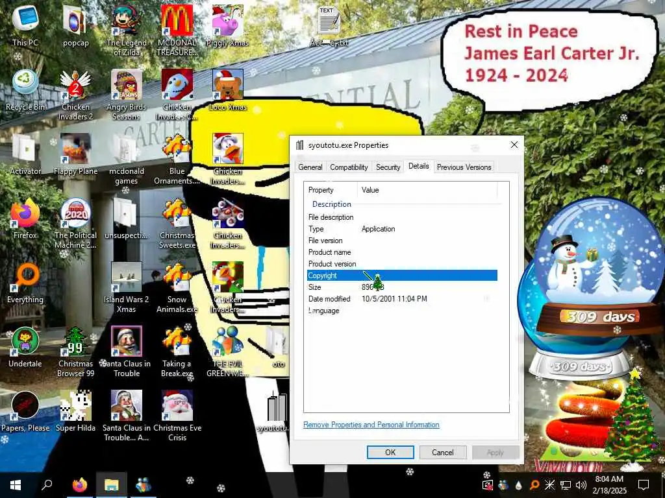Open the Windows Start menu
665x498 pixels.
[x=16, y=485]
